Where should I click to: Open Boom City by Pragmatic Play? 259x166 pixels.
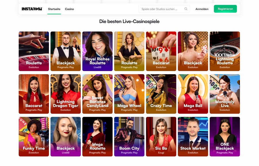(129, 137)
